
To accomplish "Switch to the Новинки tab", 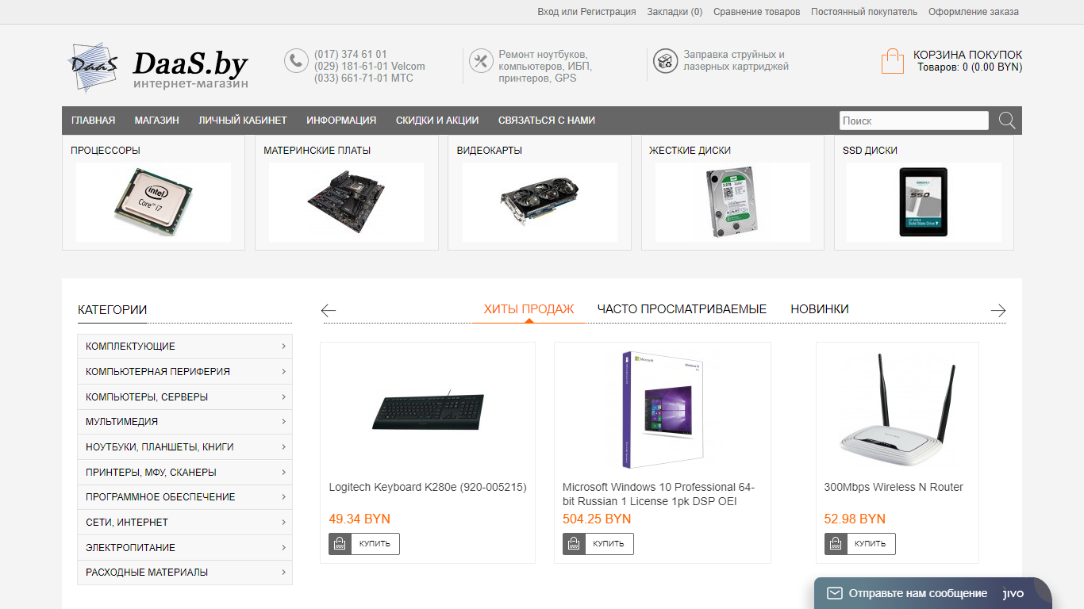I will tap(820, 309).
